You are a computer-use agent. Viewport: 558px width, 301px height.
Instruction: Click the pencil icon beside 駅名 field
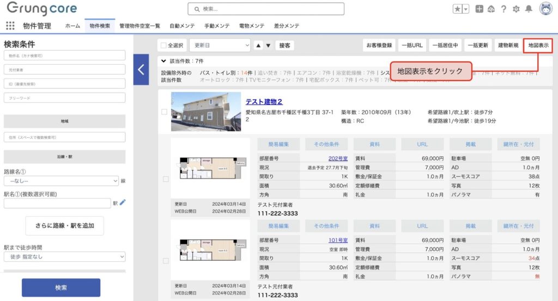[x=123, y=202]
